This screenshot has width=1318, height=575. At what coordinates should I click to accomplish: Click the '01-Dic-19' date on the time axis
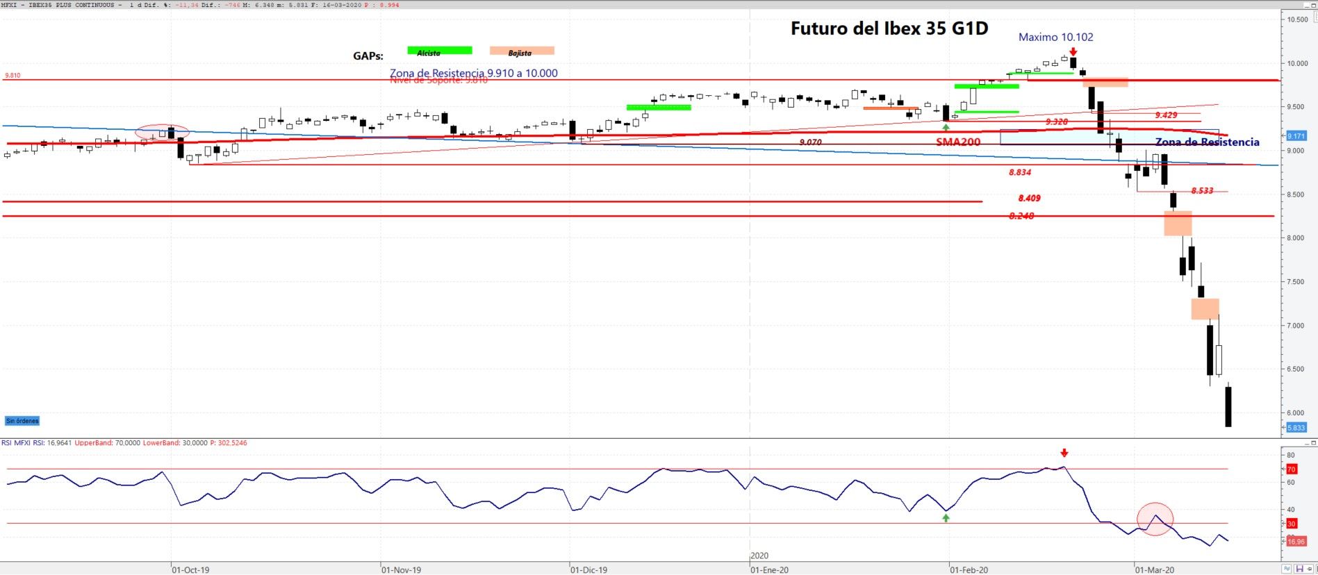(x=588, y=570)
